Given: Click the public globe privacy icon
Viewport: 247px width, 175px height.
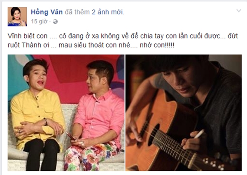Looking at the screenshot, I should coord(55,21).
